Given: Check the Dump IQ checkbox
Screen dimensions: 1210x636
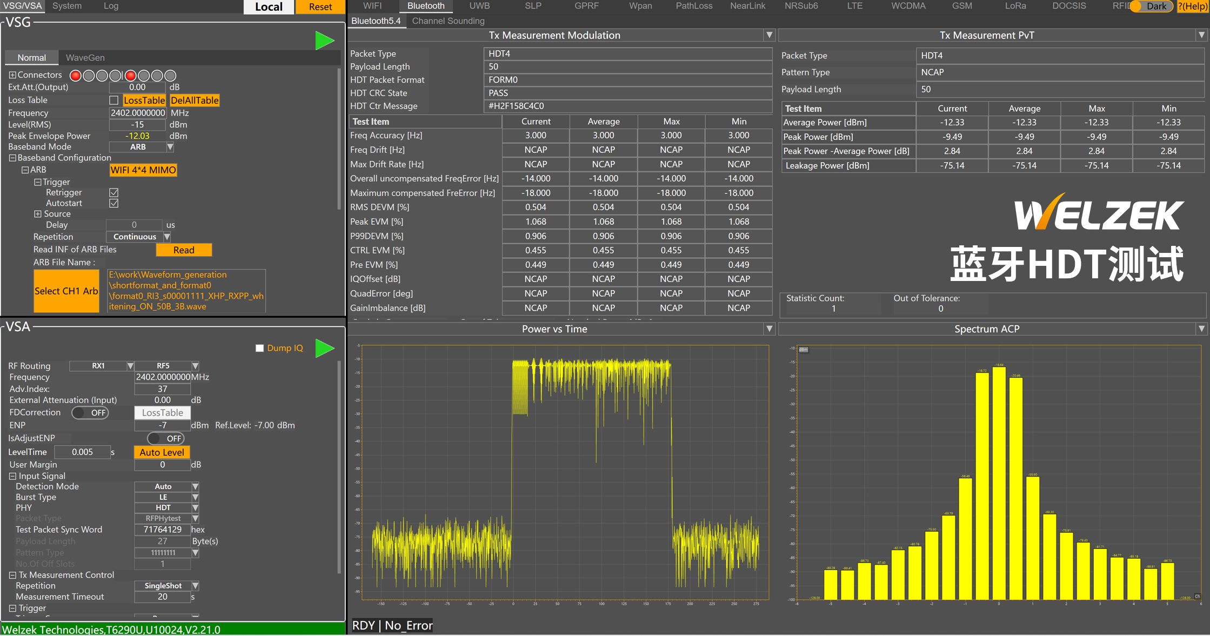Looking at the screenshot, I should coord(259,349).
